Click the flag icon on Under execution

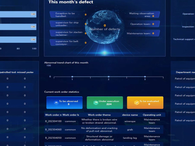click(96, 103)
